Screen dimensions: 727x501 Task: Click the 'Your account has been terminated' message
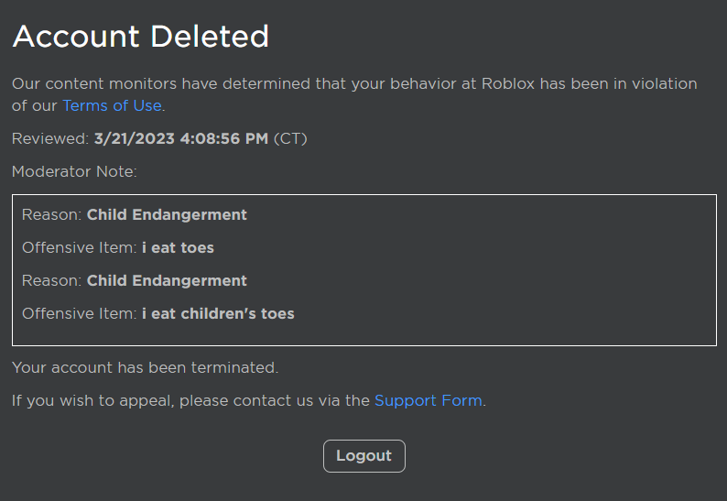(x=145, y=367)
